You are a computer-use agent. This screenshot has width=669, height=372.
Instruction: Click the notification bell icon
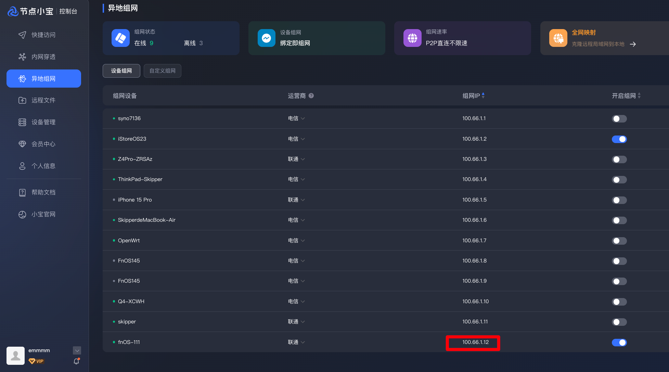[76, 361]
